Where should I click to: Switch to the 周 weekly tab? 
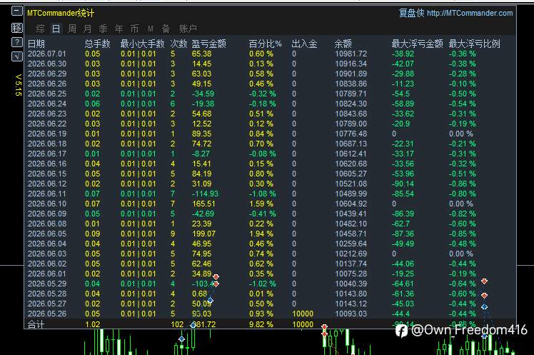pyautogui.click(x=72, y=29)
